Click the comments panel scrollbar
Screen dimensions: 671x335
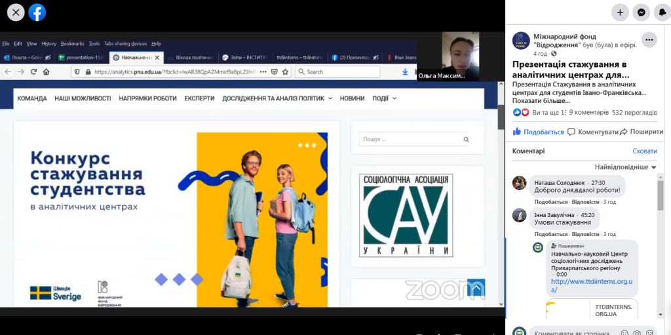tap(660, 197)
